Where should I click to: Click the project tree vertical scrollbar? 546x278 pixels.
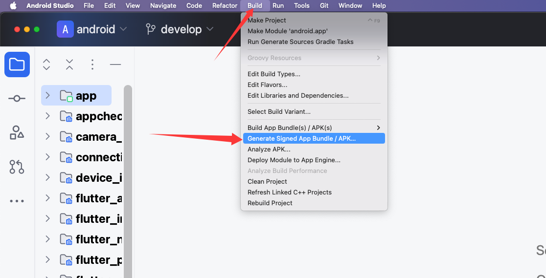(128, 181)
